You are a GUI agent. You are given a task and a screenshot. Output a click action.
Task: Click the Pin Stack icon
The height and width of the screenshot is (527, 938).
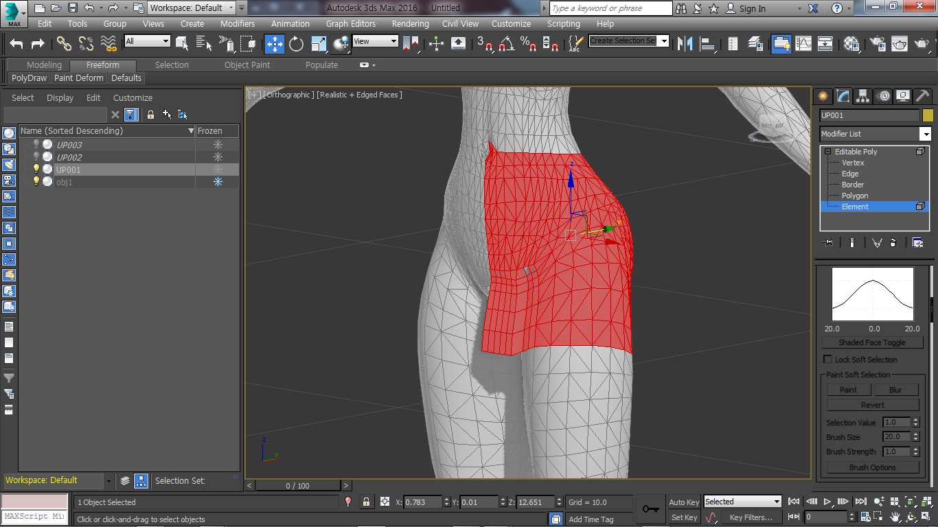click(829, 242)
